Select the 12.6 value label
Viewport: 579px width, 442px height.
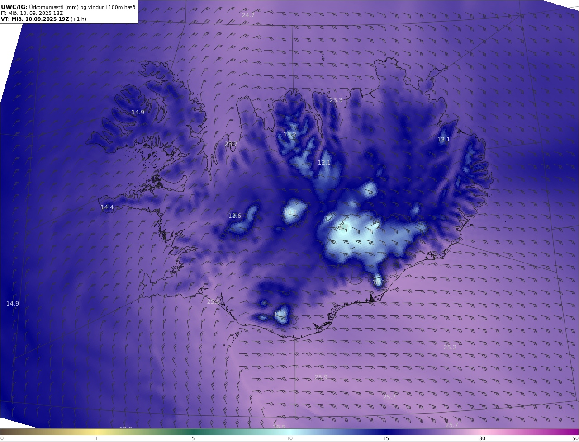pyautogui.click(x=235, y=216)
